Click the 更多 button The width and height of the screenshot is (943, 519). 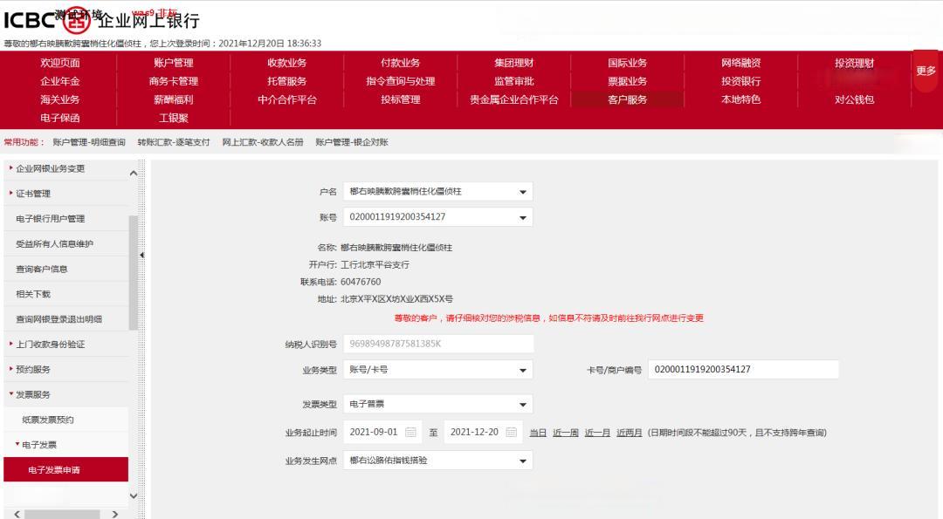point(926,71)
